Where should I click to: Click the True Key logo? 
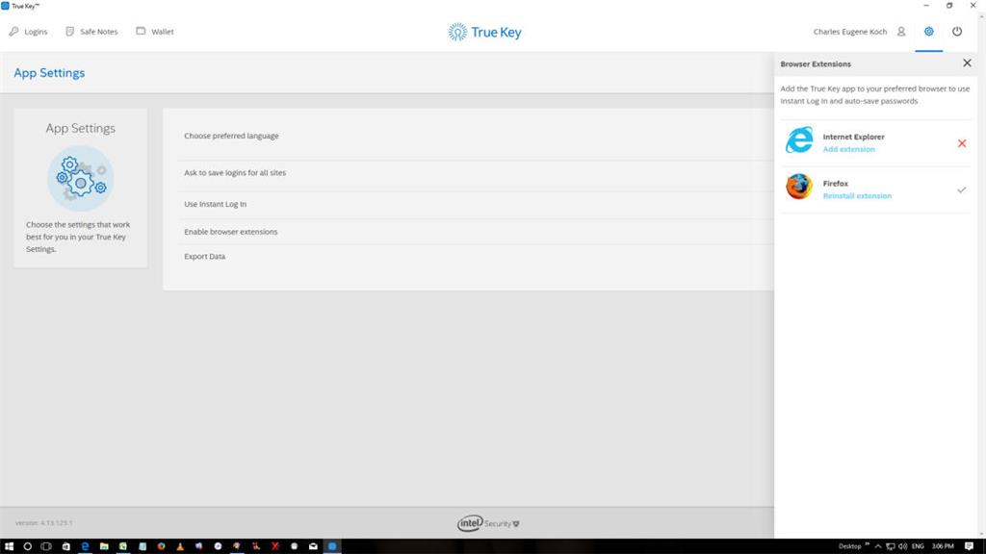(485, 32)
